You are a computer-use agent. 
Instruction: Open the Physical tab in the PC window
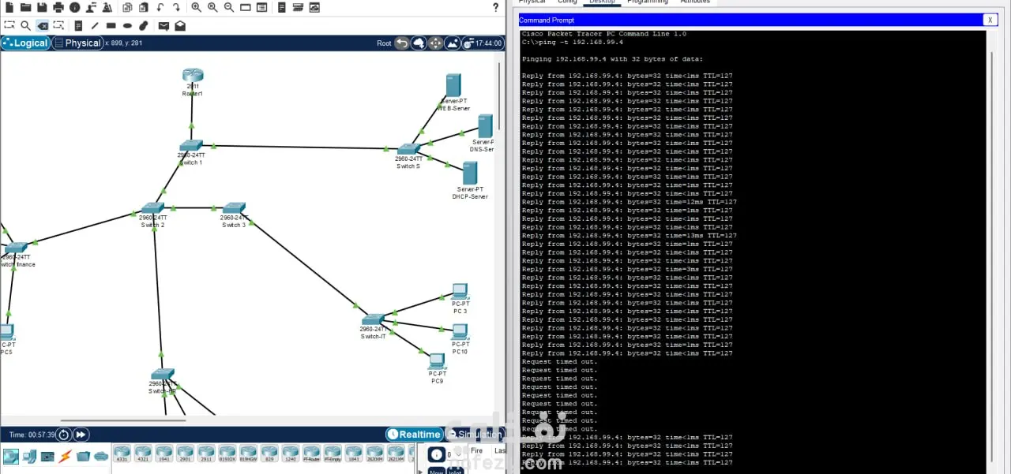point(532,2)
